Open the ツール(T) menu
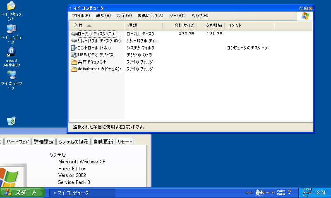331x198 pixels. pyautogui.click(x=177, y=16)
